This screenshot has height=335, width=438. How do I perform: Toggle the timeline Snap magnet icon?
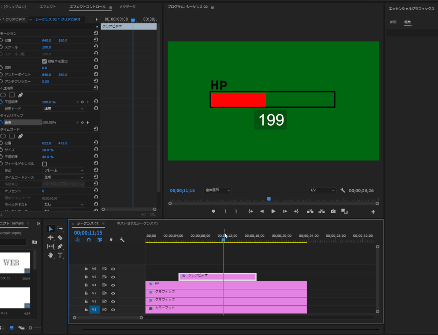89,240
